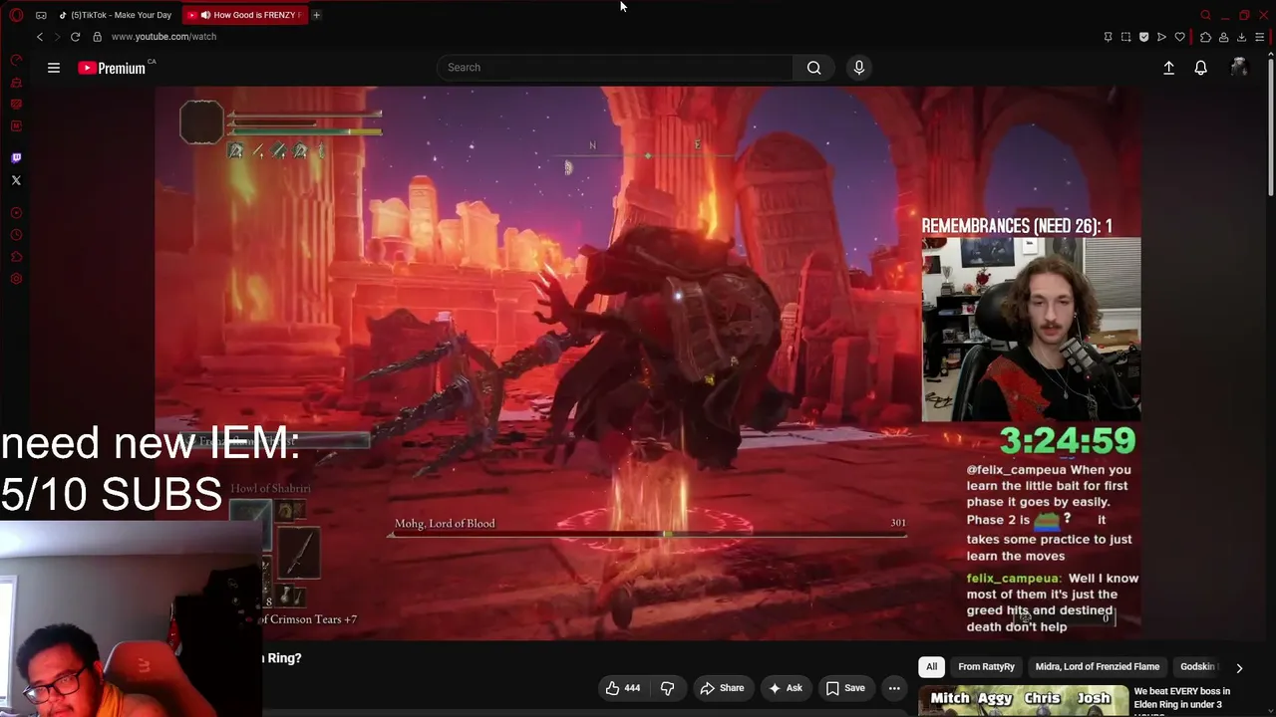Take a snapshot with the capture icon
1276x717 pixels.
pyautogui.click(x=1125, y=37)
